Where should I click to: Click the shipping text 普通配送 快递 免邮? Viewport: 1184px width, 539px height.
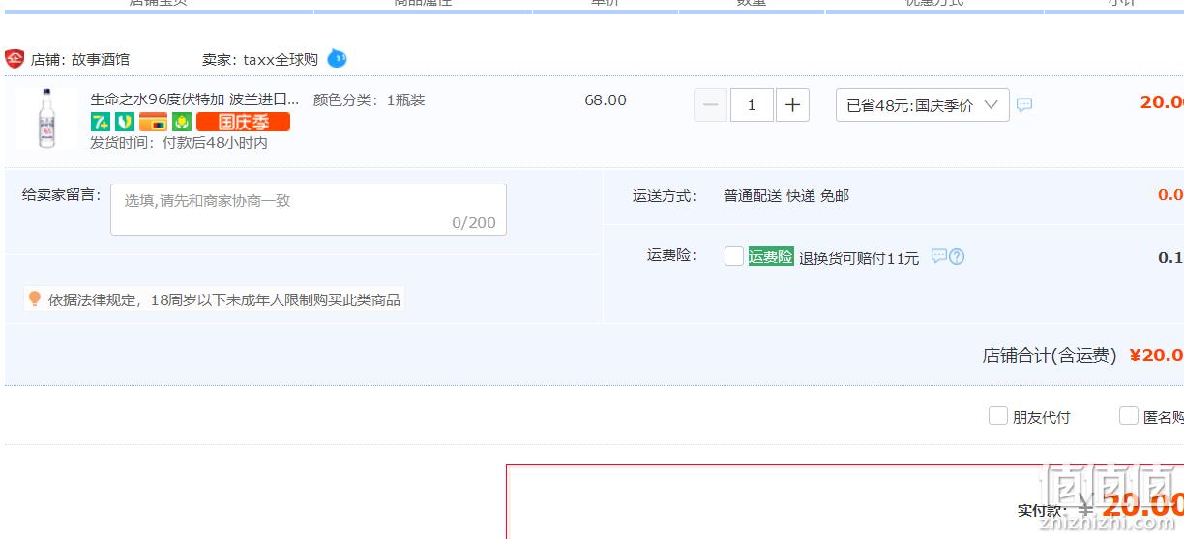coord(786,195)
